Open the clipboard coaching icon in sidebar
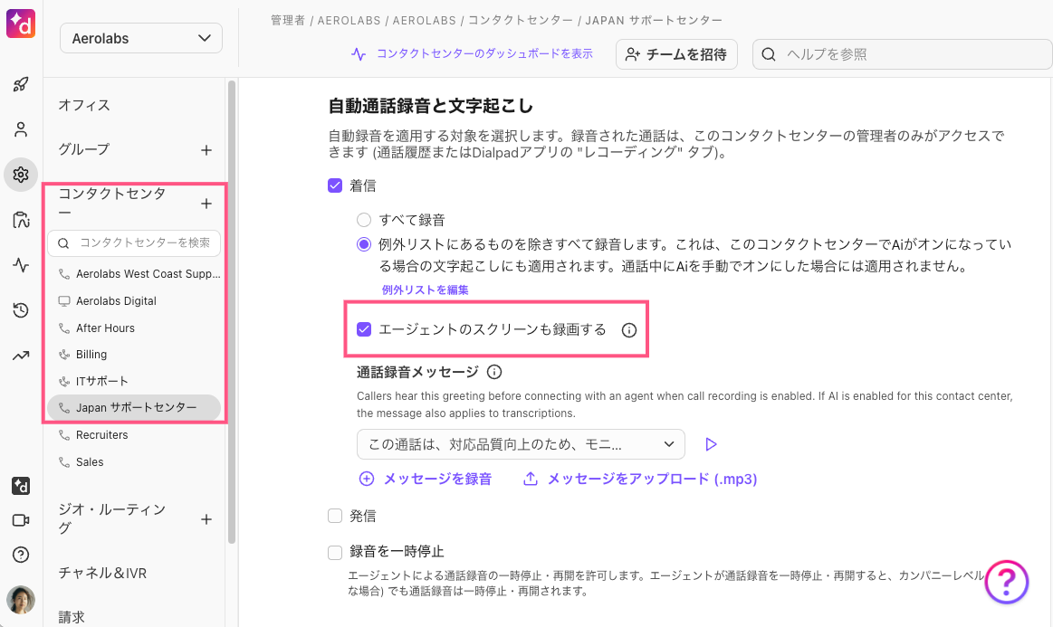Screen dimensions: 1053x627 click(x=21, y=220)
